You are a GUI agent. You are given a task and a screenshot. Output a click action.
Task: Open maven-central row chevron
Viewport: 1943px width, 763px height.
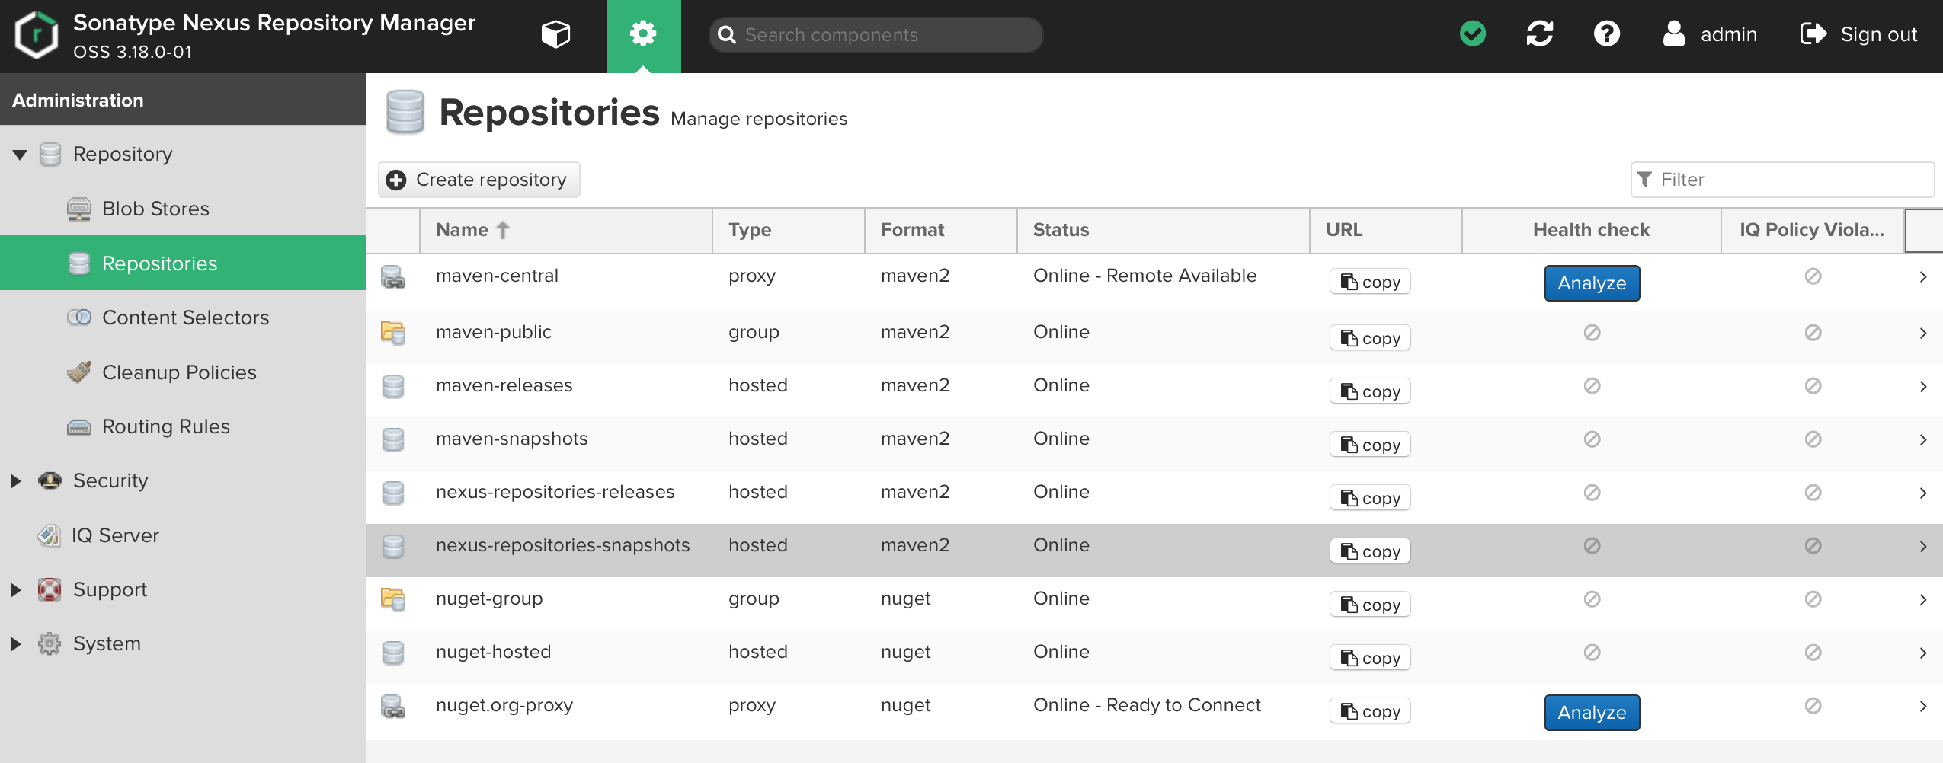click(x=1923, y=277)
